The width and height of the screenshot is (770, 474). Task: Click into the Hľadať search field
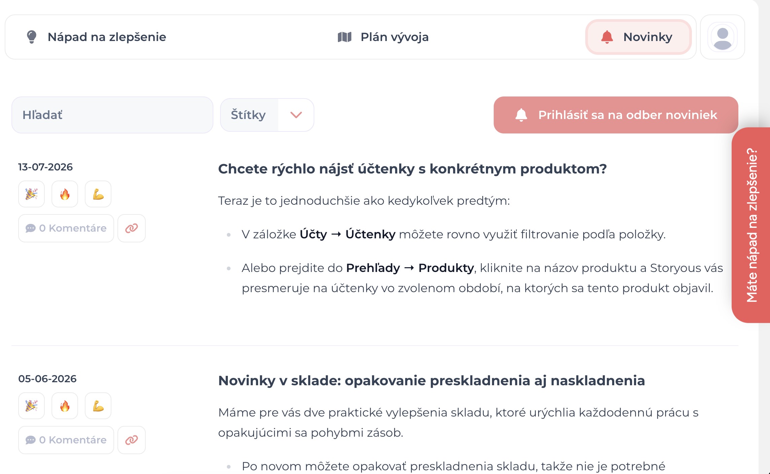112,115
